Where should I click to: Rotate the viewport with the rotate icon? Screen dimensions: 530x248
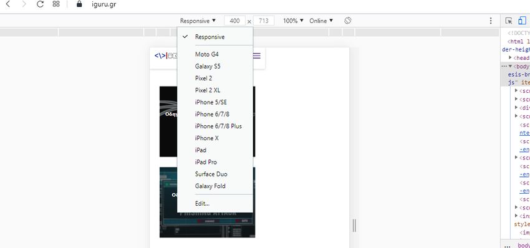click(348, 21)
